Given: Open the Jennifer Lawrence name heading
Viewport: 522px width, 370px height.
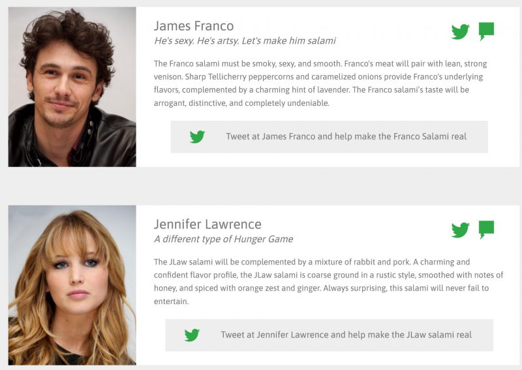Looking at the screenshot, I should (x=207, y=224).
